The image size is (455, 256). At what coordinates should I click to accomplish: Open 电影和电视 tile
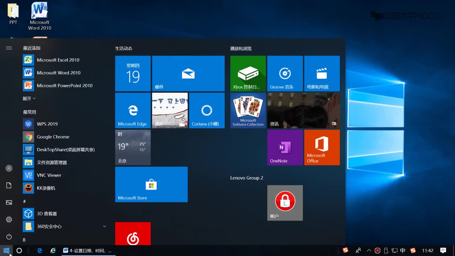click(x=322, y=74)
